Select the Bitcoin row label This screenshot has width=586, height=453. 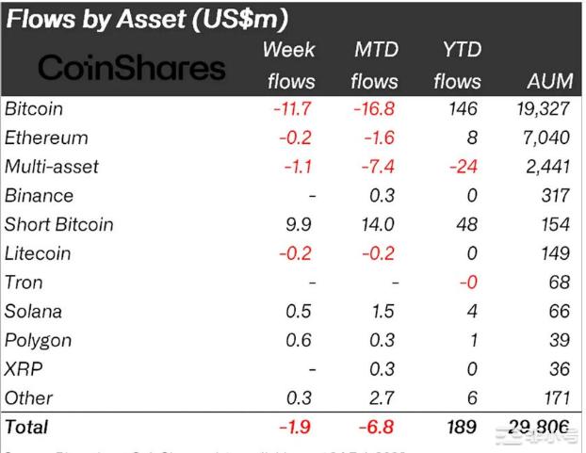[x=34, y=109]
